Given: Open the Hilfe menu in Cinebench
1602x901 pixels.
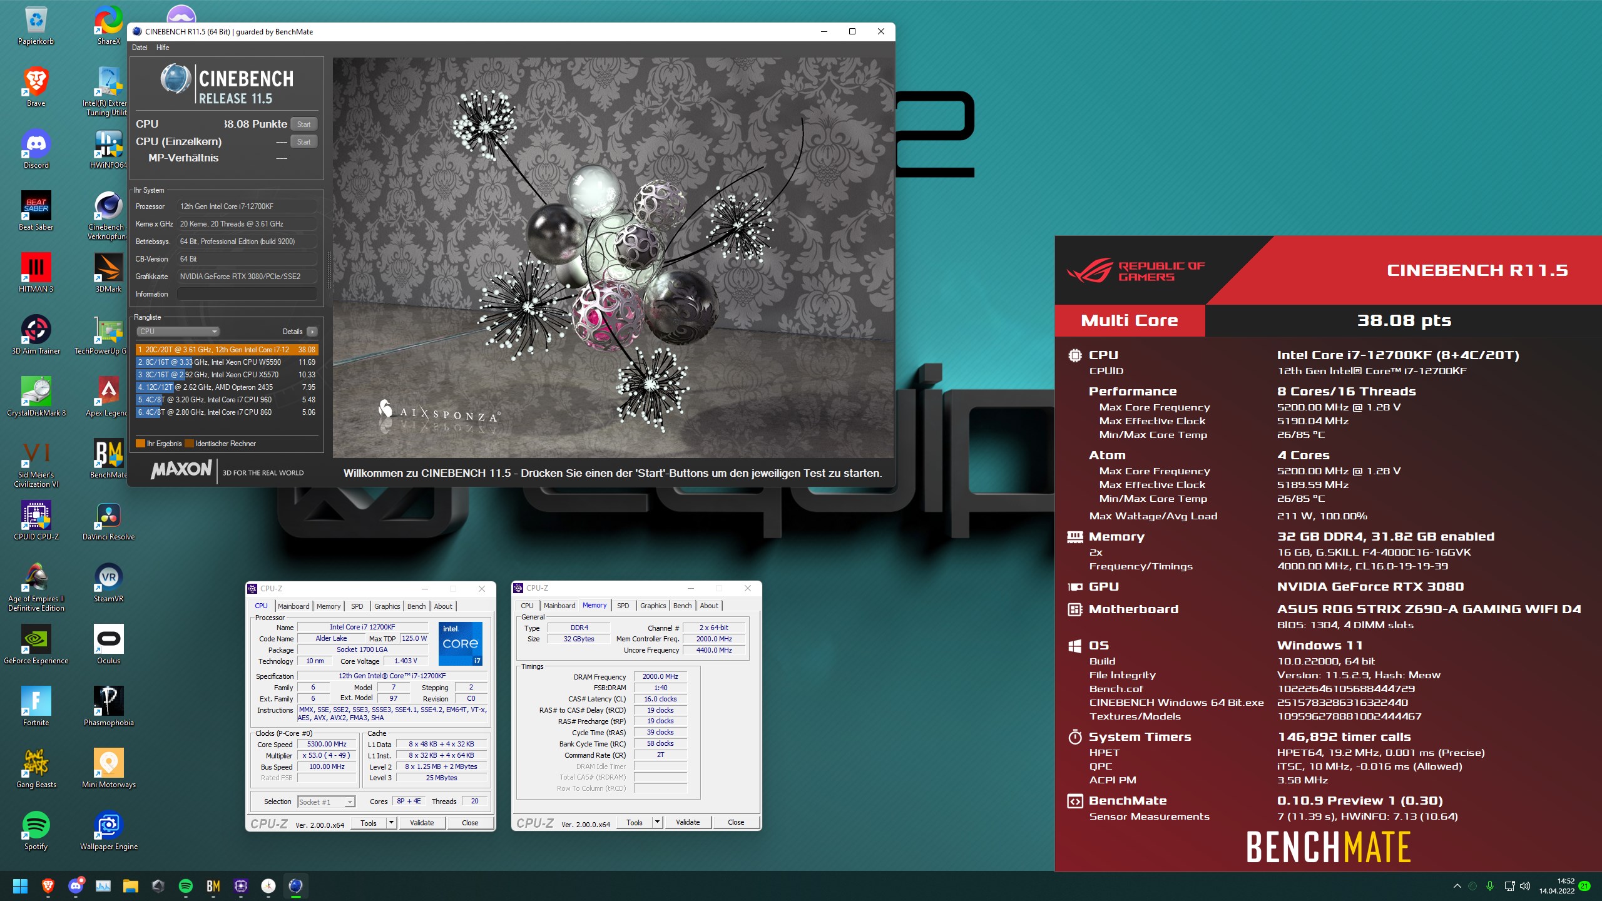Looking at the screenshot, I should coord(163,48).
